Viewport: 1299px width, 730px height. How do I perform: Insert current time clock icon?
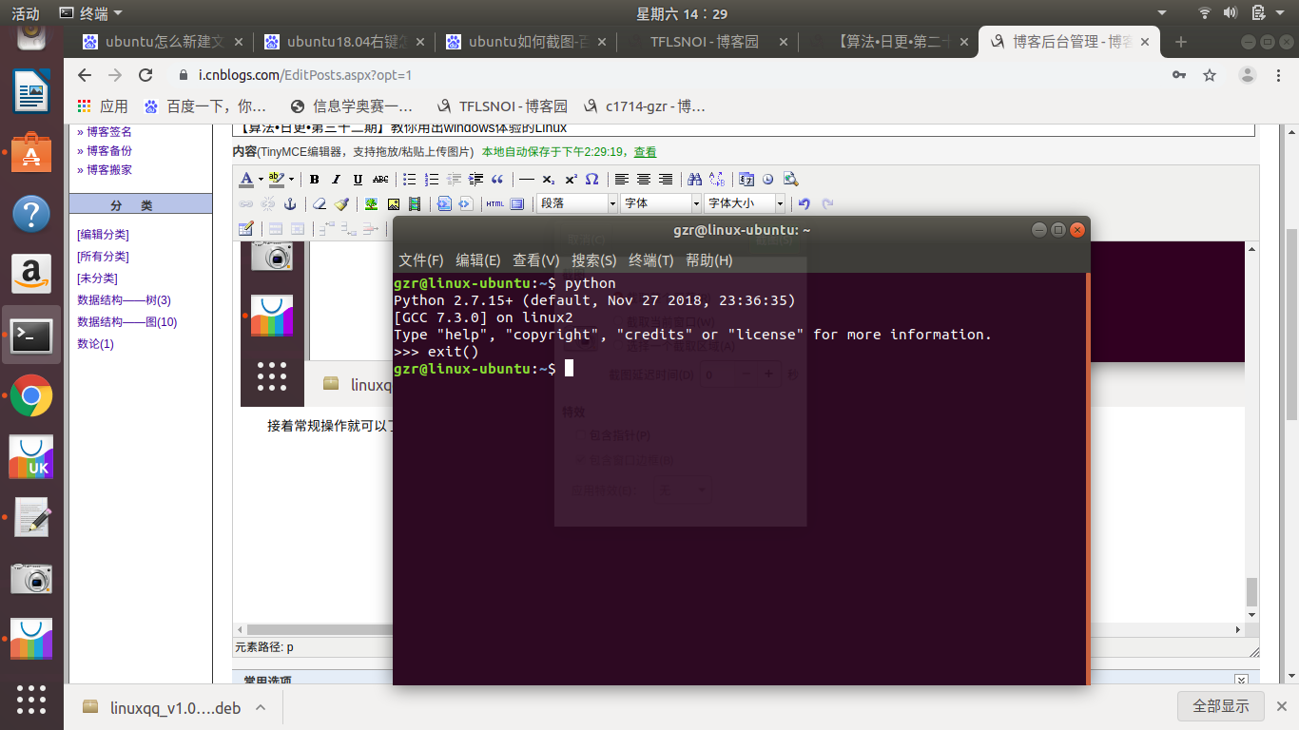point(767,180)
